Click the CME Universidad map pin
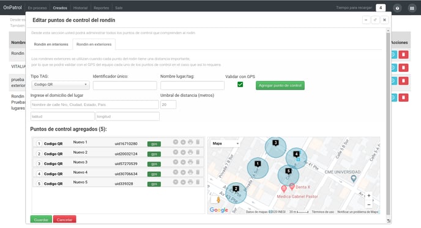 [x=354, y=179]
